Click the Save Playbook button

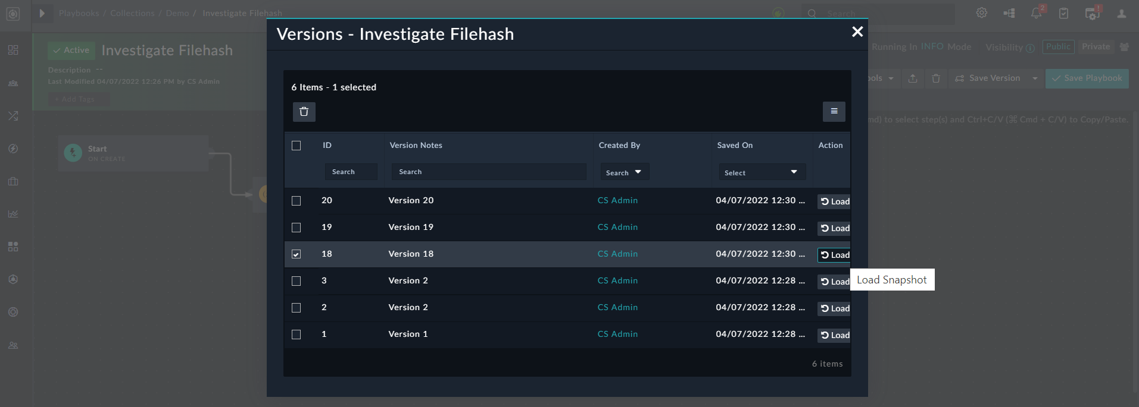pyautogui.click(x=1087, y=78)
